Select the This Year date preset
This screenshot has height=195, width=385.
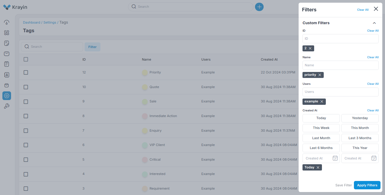click(360, 148)
